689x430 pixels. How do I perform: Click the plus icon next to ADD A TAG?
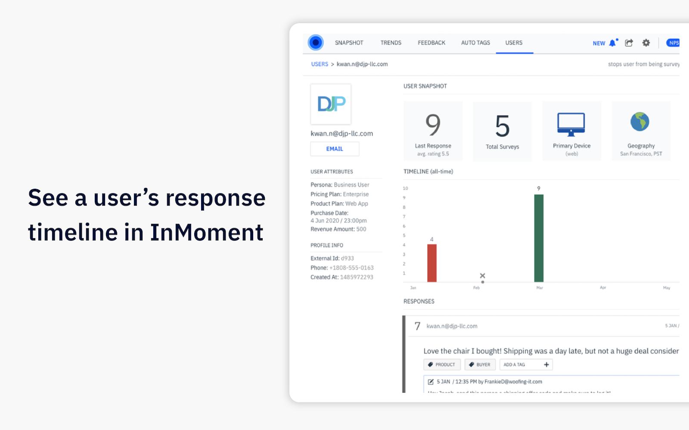tap(546, 364)
